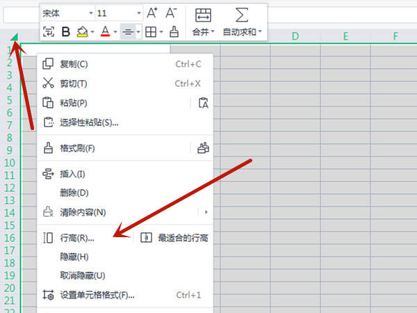Expand the alignment options dropdown arrow
Image resolution: width=417 pixels, height=313 pixels.
tap(138, 32)
